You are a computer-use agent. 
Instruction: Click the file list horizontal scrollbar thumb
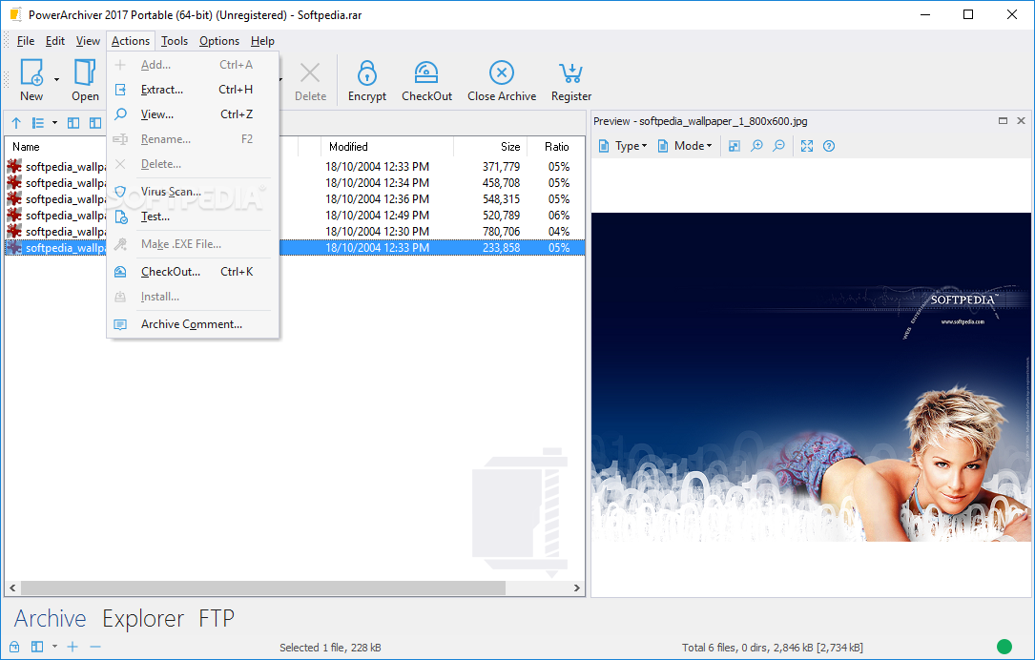(262, 588)
